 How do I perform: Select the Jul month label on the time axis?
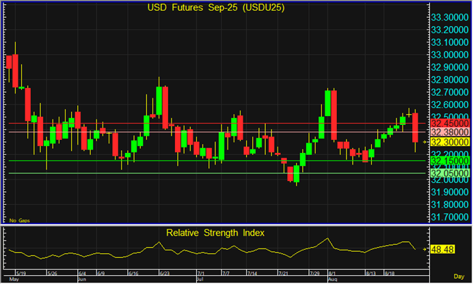coord(199,280)
